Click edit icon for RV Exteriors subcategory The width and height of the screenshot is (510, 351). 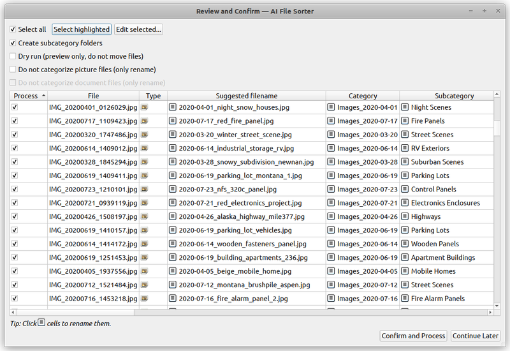pos(405,148)
